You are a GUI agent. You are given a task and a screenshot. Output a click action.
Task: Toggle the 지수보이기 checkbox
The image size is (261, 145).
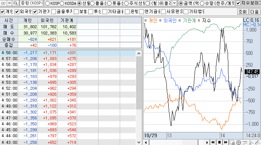coord(238,3)
